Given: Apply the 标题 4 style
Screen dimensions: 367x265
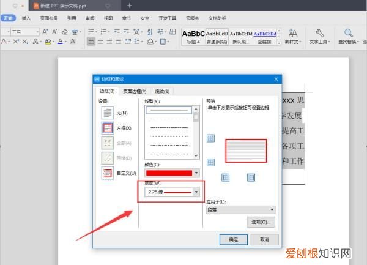Looking at the screenshot, I should pyautogui.click(x=193, y=37).
